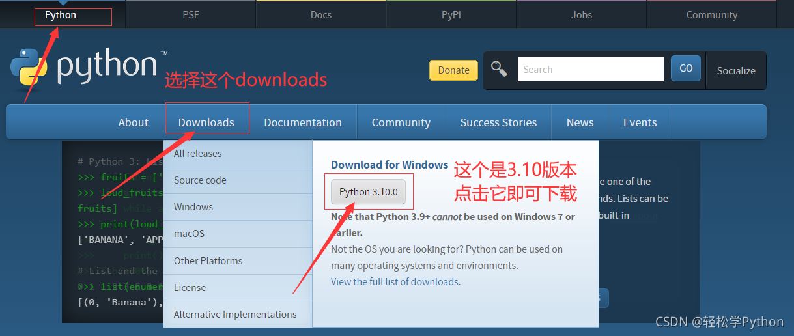794x336 pixels.
Task: Click the Python logo icon
Action: coord(29,67)
